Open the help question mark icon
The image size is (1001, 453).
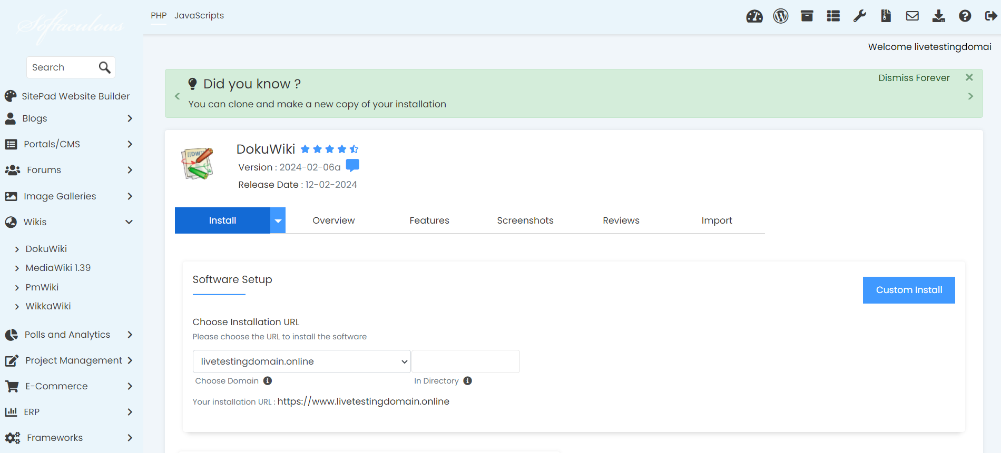tap(965, 16)
